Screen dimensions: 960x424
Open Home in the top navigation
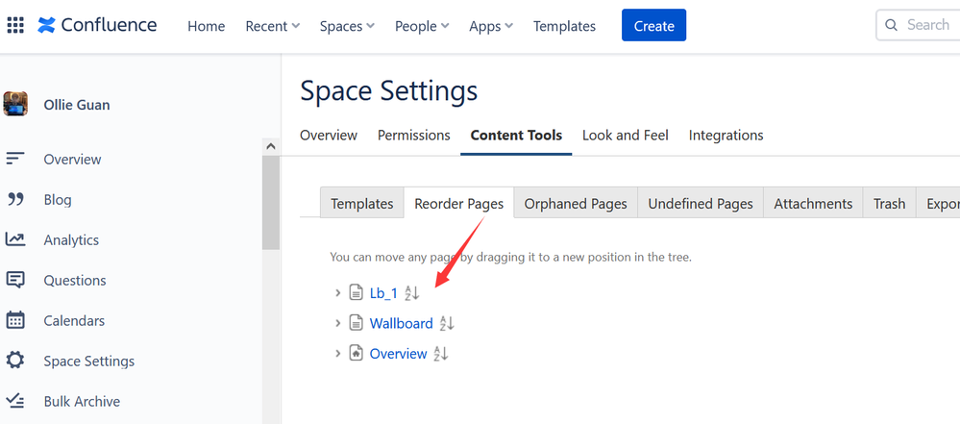206,26
